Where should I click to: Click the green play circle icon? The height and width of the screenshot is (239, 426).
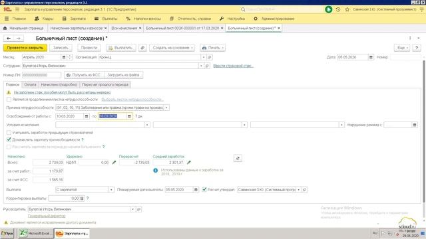[x=328, y=9]
